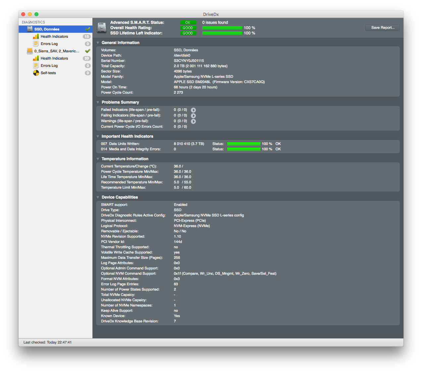Click the Sector Size value 4096 bytes
Viewport: 422px width, 373px height.
tap(183, 71)
